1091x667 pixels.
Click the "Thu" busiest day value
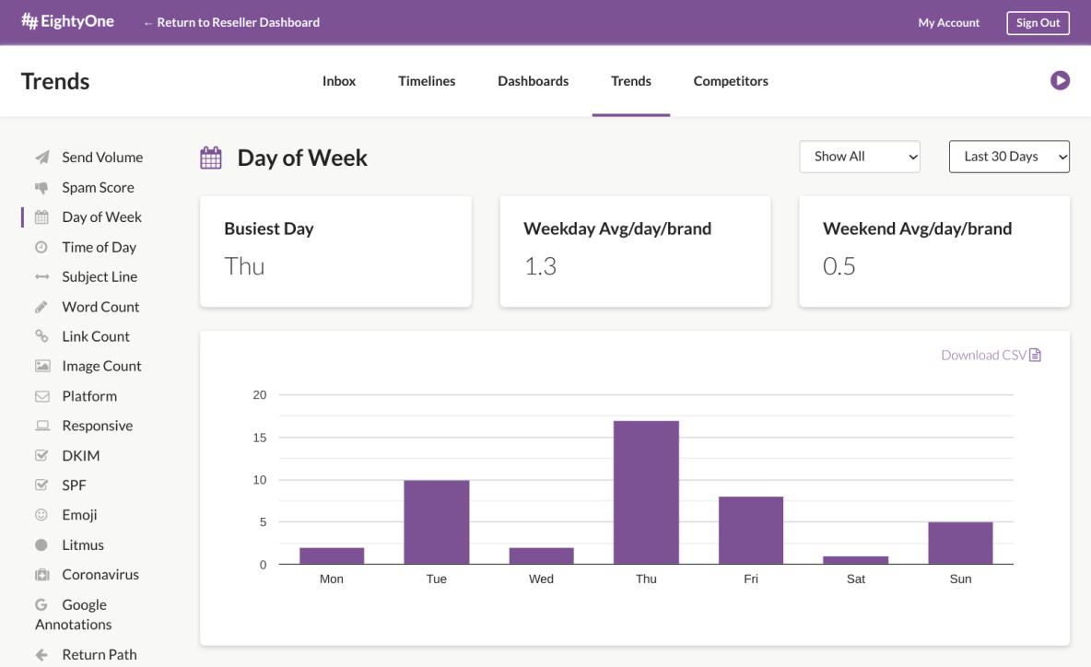[244, 266]
